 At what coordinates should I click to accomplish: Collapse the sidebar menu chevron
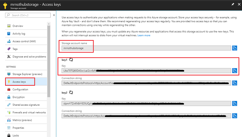(x=54, y=15)
